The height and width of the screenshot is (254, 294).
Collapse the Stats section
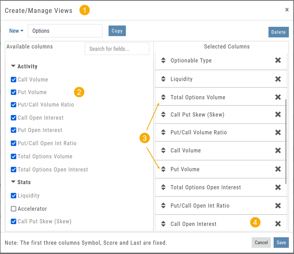[x=13, y=182]
